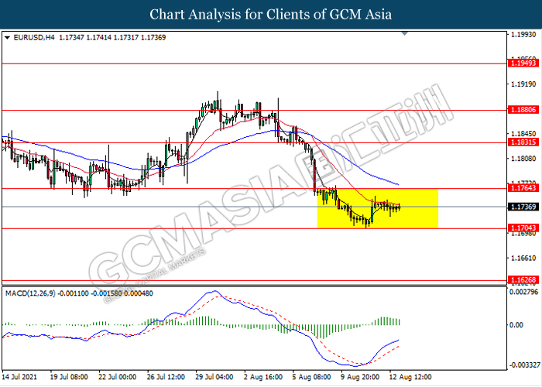Viewport: 542px width, 387px height.
Task: Select the 1.16268 price level label
Action: click(523, 280)
